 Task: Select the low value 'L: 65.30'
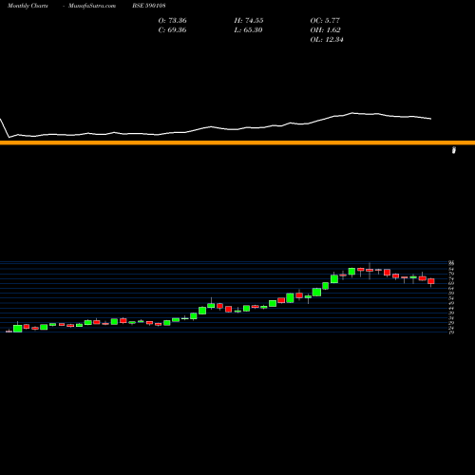tap(248, 30)
